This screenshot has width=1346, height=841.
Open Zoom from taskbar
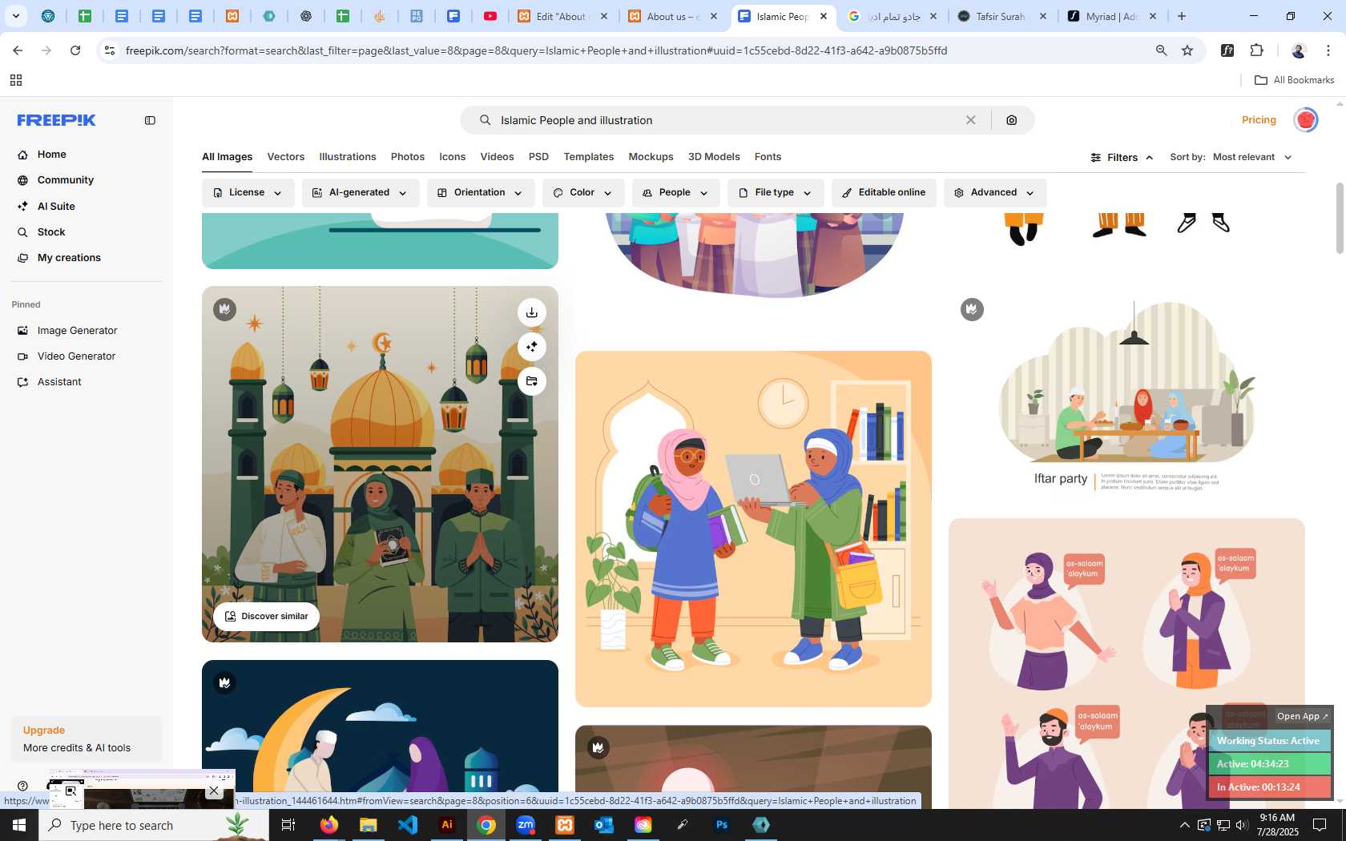click(x=526, y=825)
